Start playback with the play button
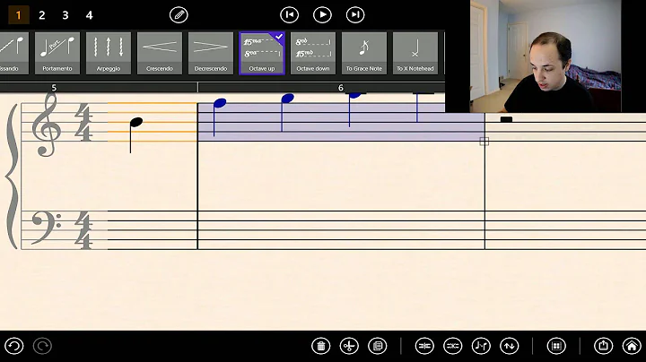 (322, 15)
